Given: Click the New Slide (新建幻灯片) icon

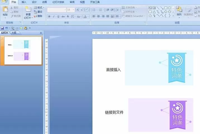Looking at the screenshot, I should point(28,9).
